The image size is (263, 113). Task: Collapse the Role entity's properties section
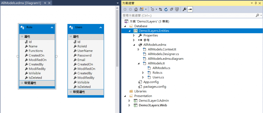[x=22, y=37]
